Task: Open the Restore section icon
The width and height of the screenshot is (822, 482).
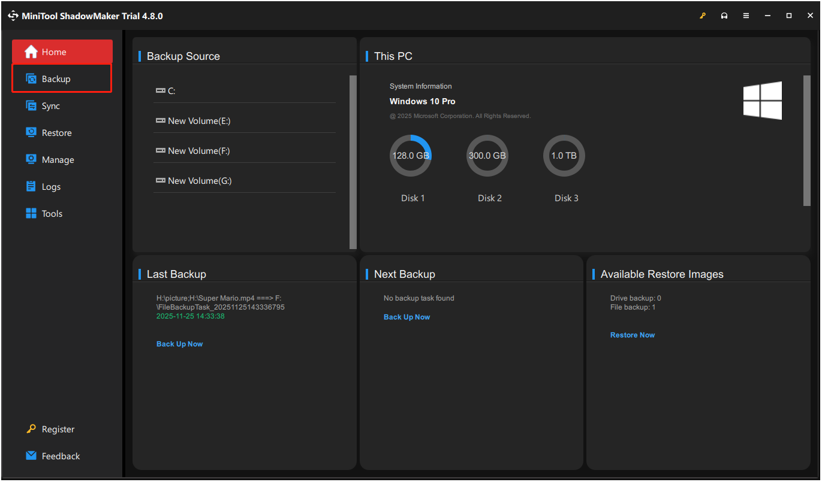Action: [31, 132]
